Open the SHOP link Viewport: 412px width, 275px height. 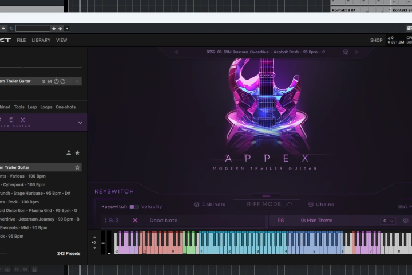tap(377, 40)
